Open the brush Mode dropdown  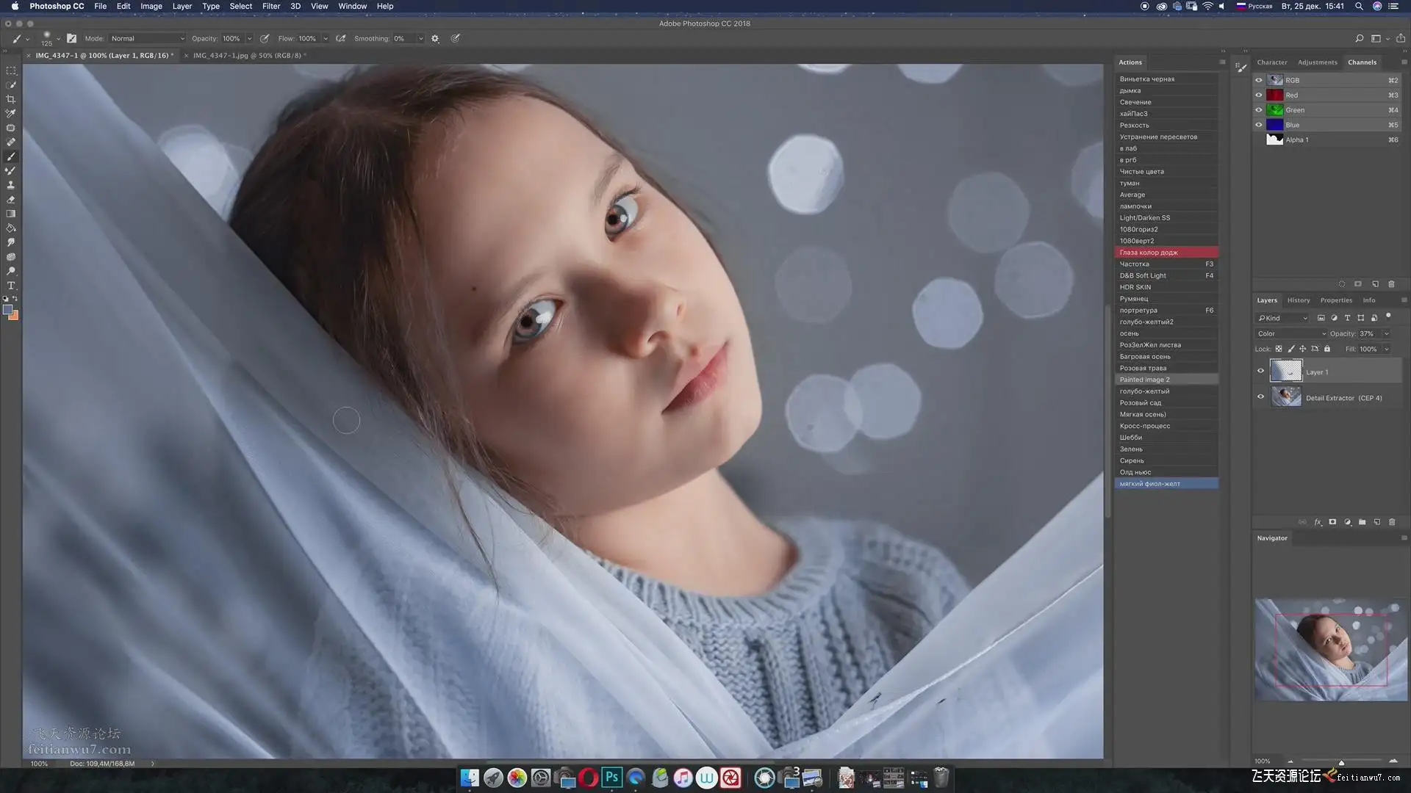(x=147, y=39)
